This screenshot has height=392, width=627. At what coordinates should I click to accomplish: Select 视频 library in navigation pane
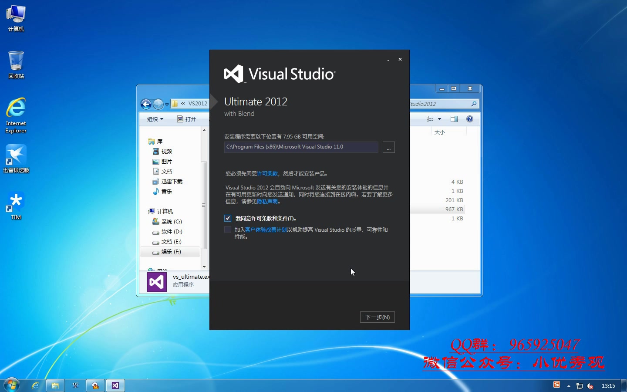click(x=162, y=152)
